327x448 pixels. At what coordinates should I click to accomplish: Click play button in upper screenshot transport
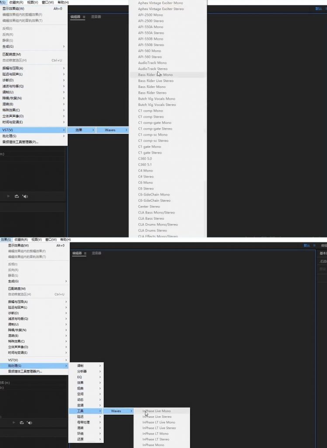pos(8,196)
